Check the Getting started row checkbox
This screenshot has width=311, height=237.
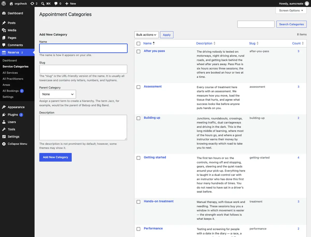pos(138,158)
